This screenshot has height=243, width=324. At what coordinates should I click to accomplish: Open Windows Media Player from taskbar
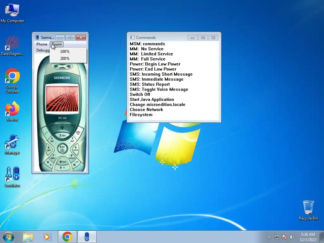pyautogui.click(x=47, y=237)
